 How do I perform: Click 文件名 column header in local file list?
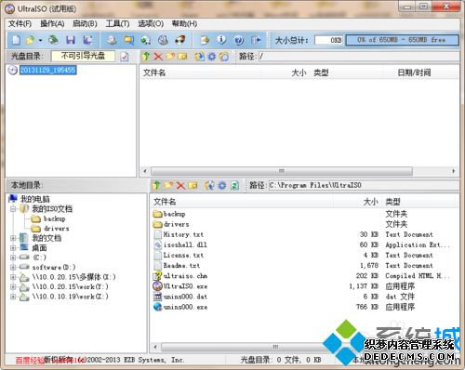pyautogui.click(x=165, y=202)
